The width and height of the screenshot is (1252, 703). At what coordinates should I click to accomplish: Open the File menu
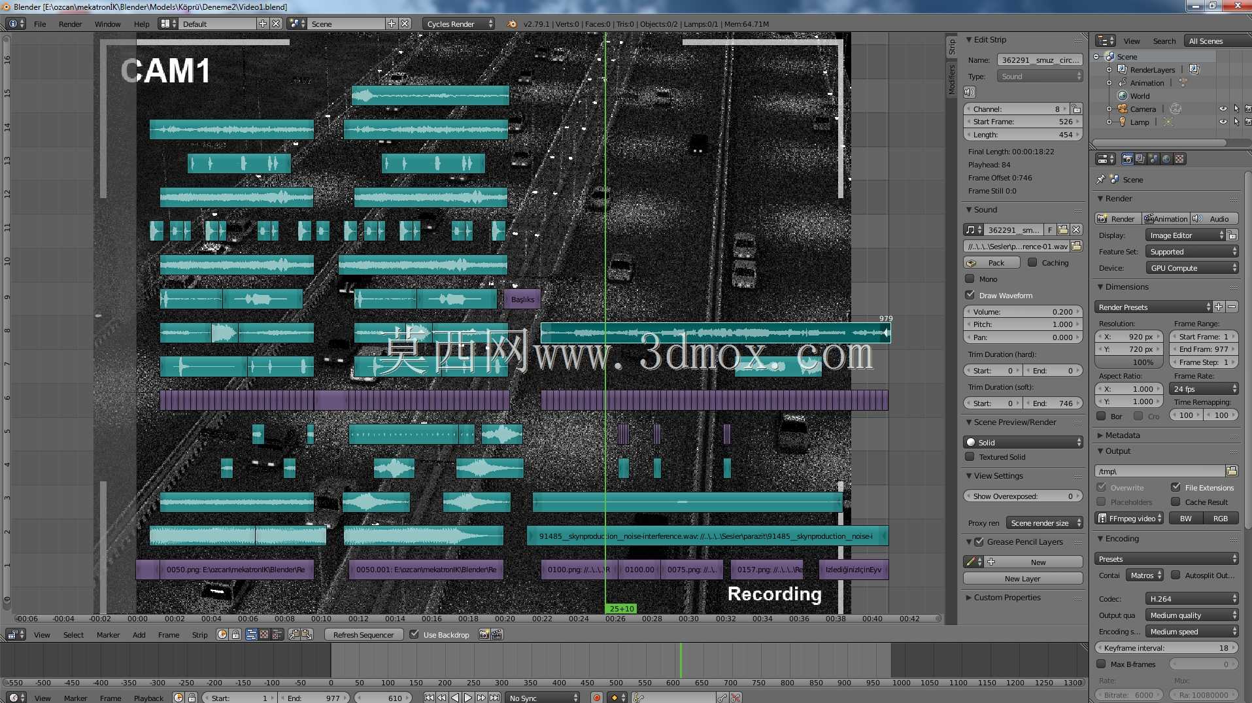coord(40,24)
